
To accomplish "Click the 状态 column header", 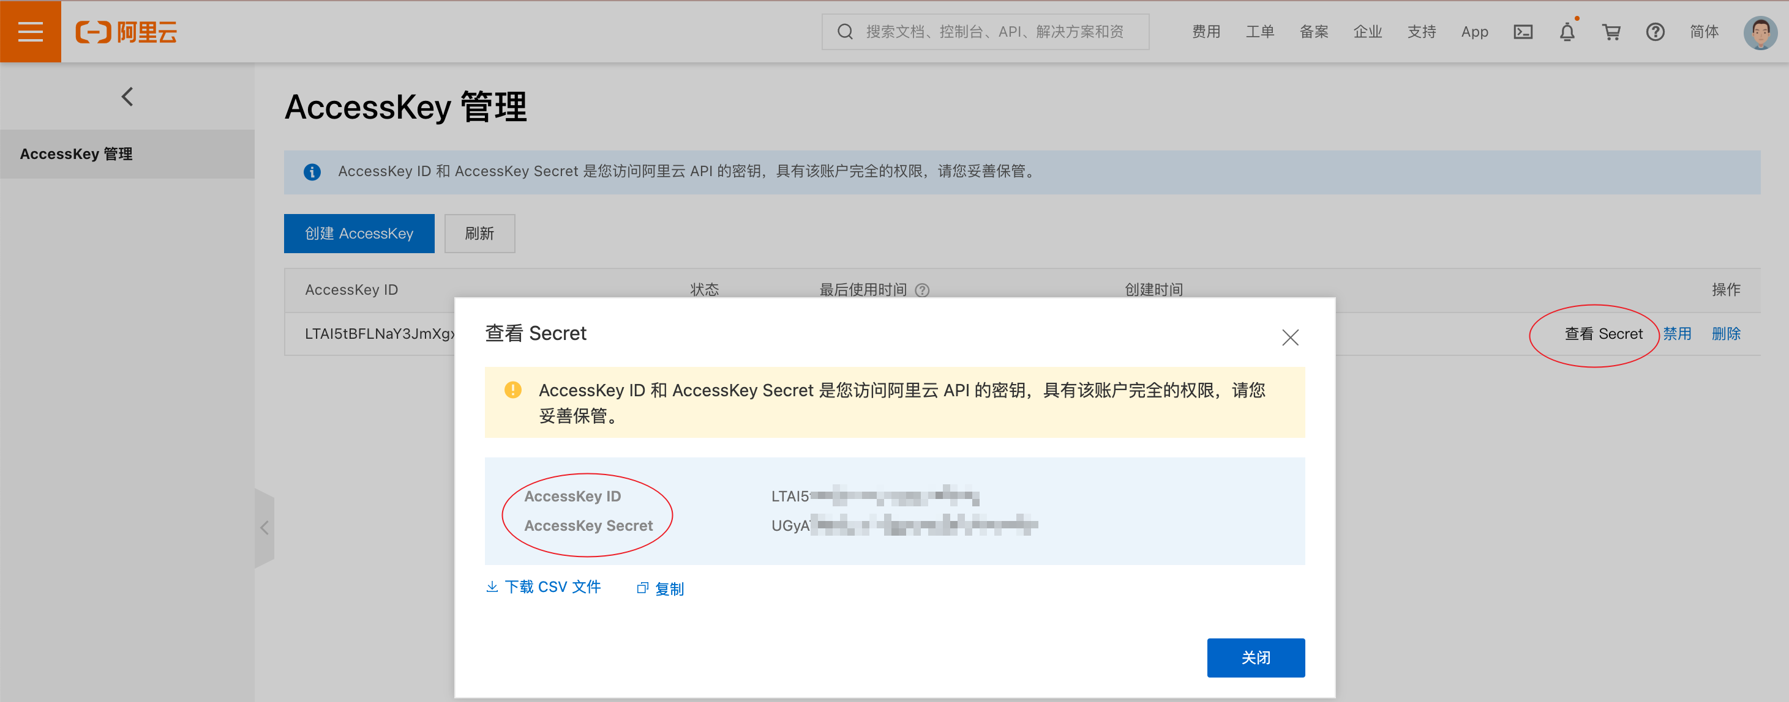I will pos(704,290).
